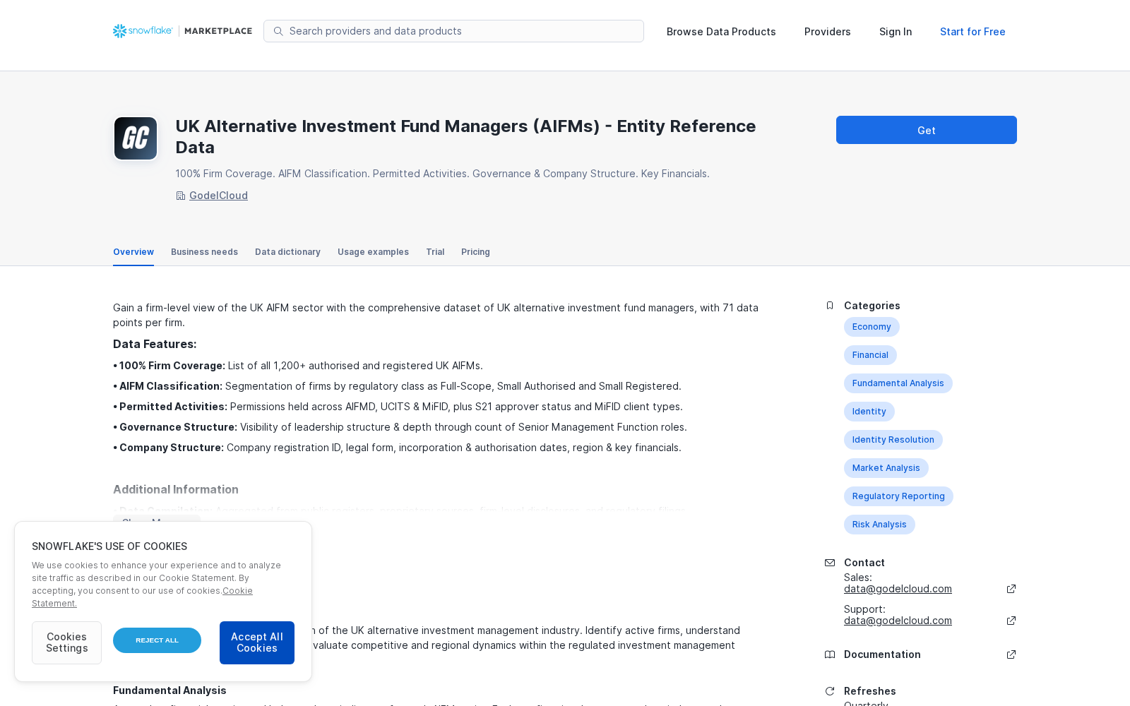
Task: Open the Trial tab
Action: tap(435, 252)
